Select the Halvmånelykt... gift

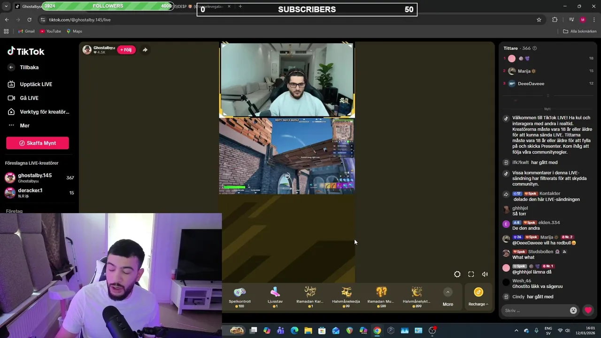click(x=416, y=297)
